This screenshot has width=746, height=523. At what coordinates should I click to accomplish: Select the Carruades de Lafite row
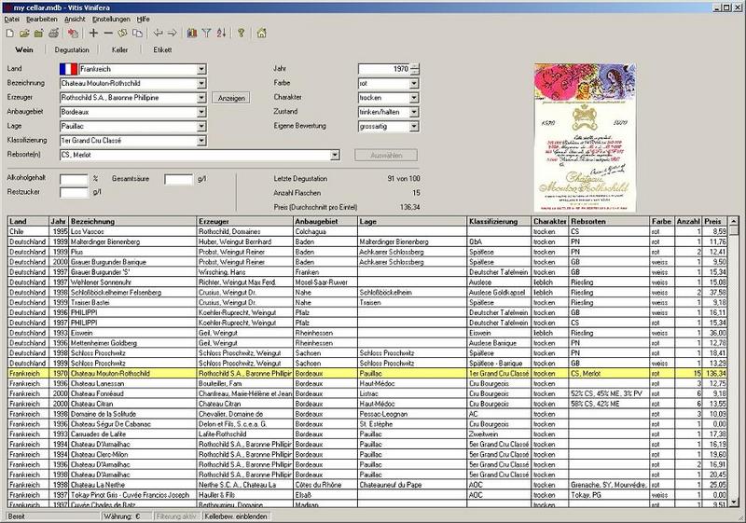(367, 434)
